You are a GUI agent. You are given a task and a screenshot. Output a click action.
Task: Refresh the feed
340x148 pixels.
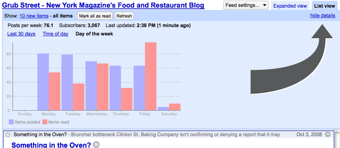pos(124,16)
